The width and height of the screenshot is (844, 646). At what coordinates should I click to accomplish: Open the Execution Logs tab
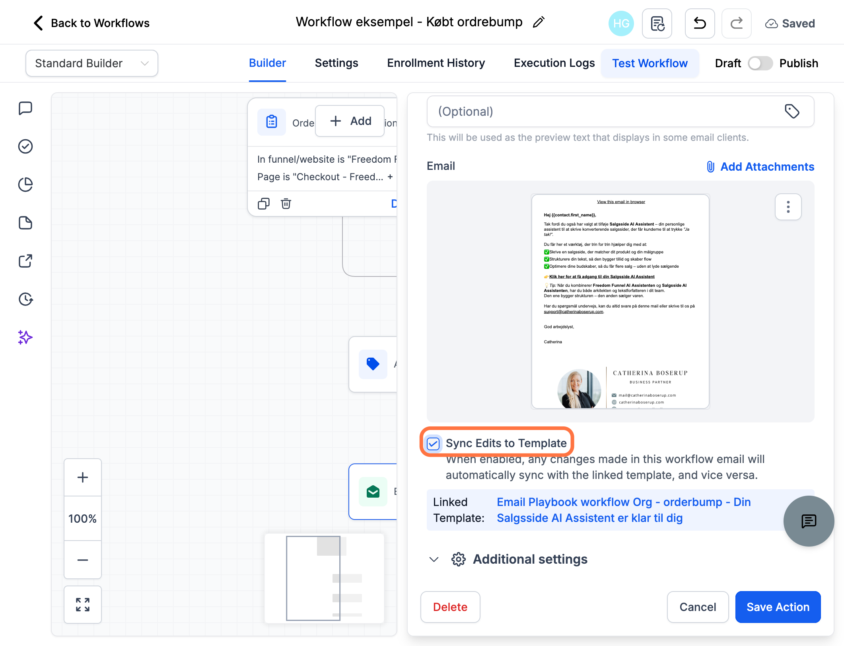[554, 63]
